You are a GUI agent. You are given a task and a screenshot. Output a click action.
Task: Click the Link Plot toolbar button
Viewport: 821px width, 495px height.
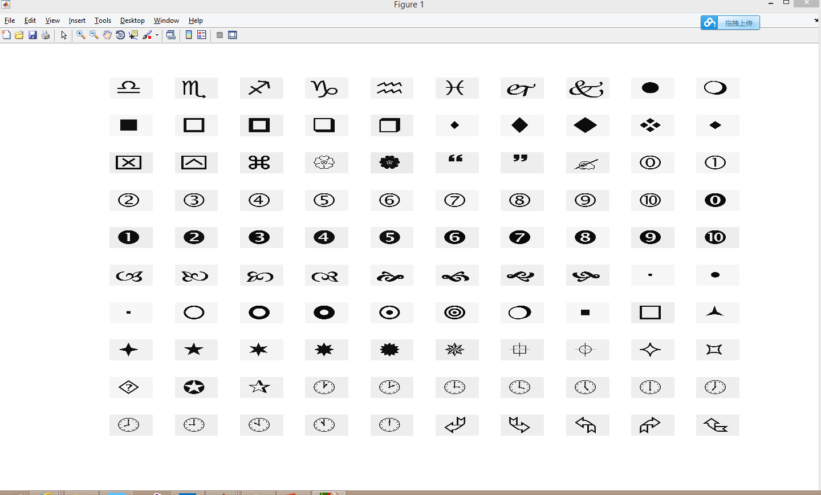tap(170, 35)
